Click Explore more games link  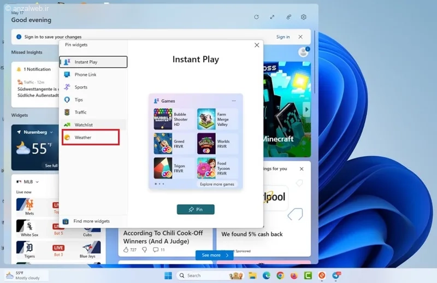[x=217, y=185]
